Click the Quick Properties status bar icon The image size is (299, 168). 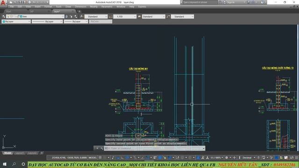click(258, 158)
